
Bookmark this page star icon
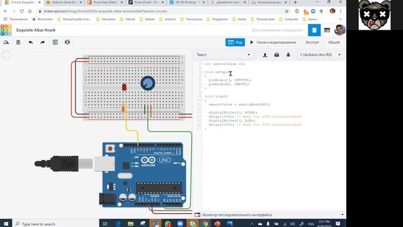[287, 11]
